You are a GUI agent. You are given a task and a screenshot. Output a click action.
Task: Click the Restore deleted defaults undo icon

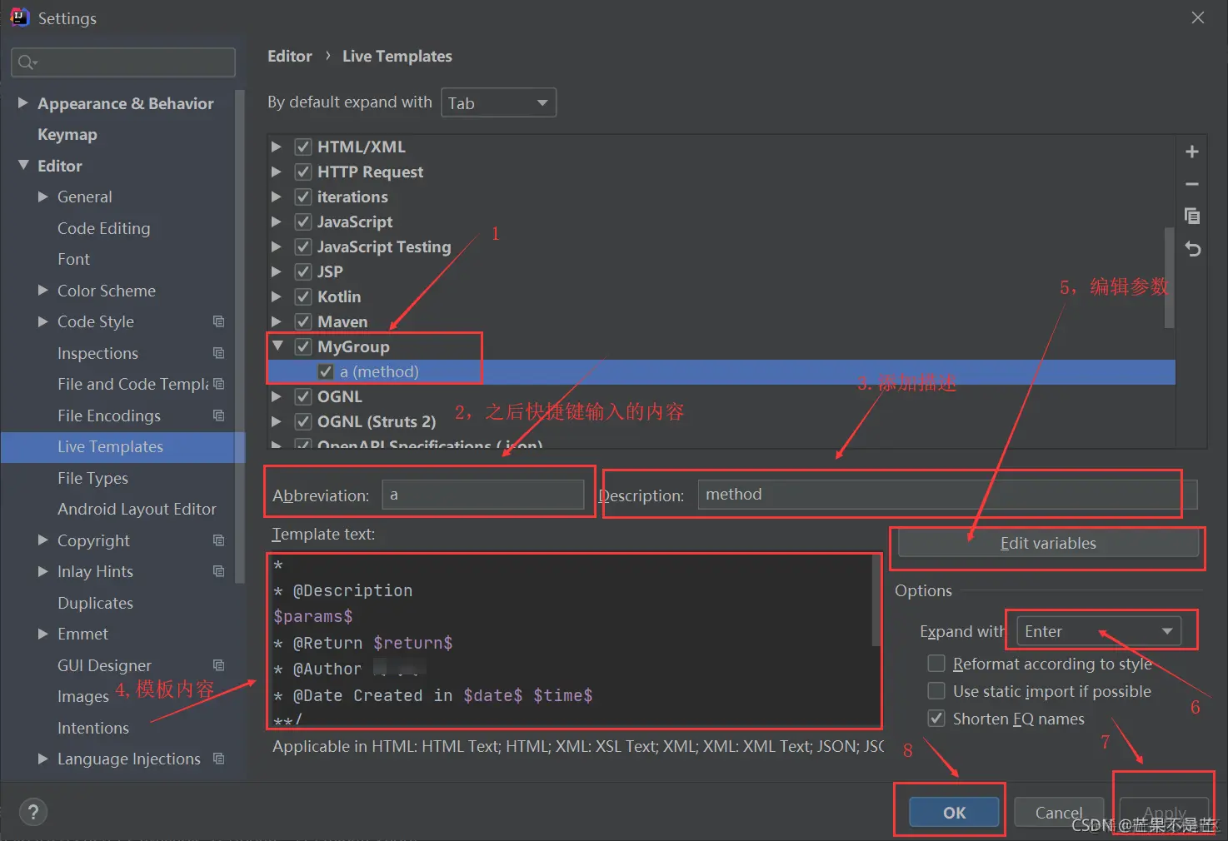pyautogui.click(x=1192, y=249)
